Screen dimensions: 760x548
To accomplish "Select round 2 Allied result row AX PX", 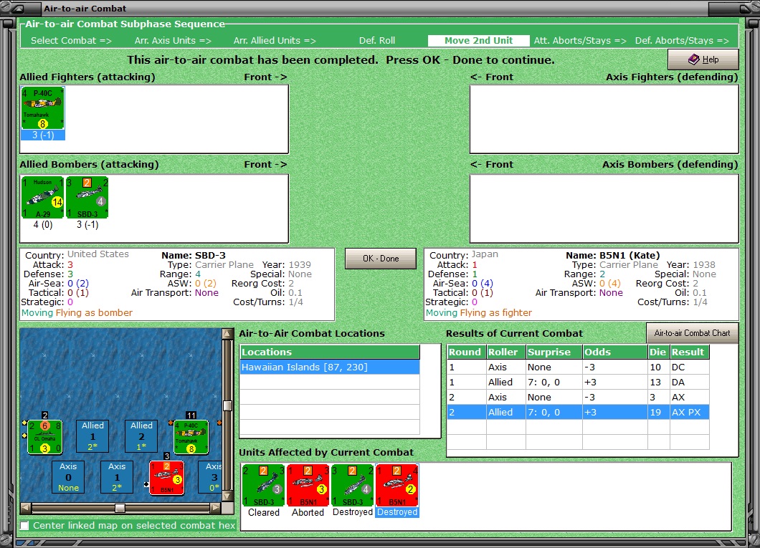I will click(x=578, y=412).
